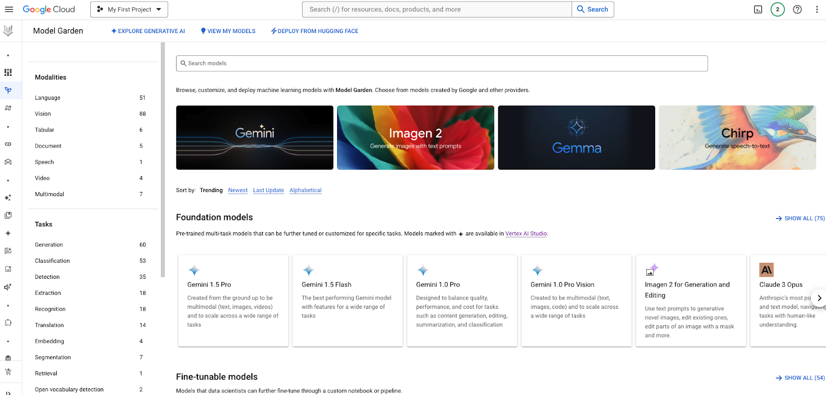Expand the sidebar with the bottom arrow
826x395 pixels.
pyautogui.click(x=8, y=392)
